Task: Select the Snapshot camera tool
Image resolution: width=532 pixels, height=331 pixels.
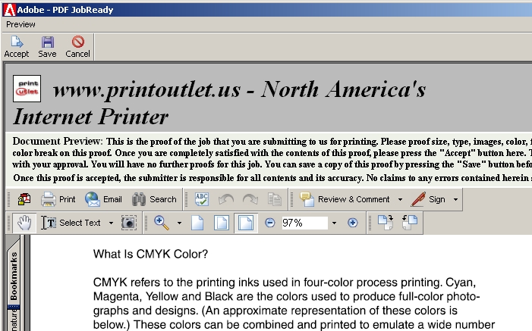Action: [x=129, y=223]
